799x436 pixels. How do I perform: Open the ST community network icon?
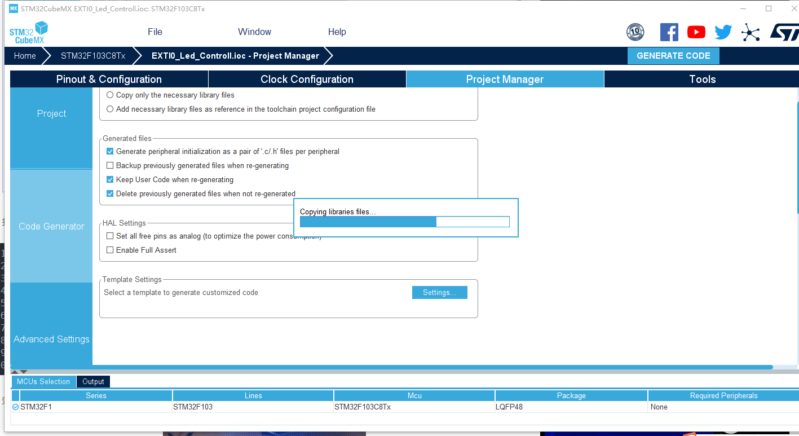[751, 32]
